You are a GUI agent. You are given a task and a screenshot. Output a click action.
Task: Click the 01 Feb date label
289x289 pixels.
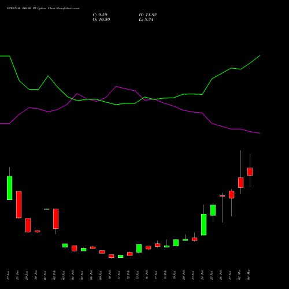coord(46,275)
